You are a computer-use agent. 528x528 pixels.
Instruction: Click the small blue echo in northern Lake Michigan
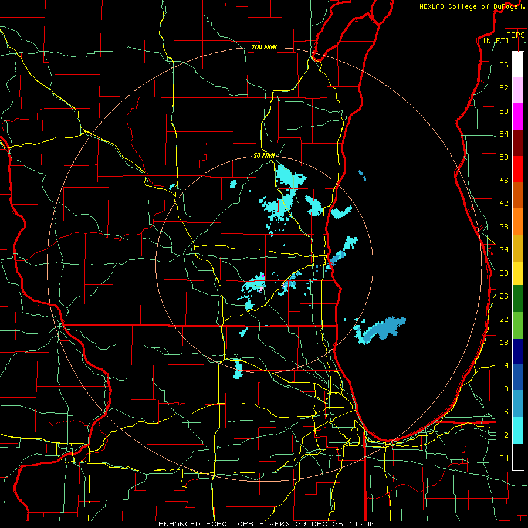(x=362, y=175)
